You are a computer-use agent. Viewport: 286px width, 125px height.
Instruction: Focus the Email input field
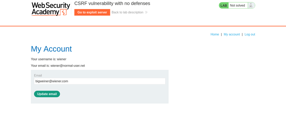coord(100,81)
